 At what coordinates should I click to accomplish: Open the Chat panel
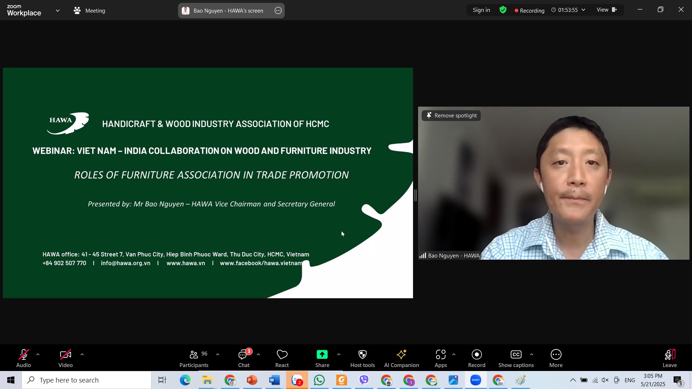click(244, 359)
